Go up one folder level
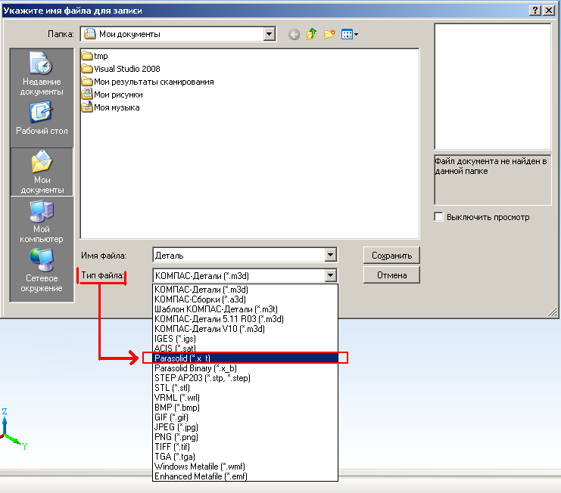This screenshot has height=493, width=561. click(x=312, y=34)
